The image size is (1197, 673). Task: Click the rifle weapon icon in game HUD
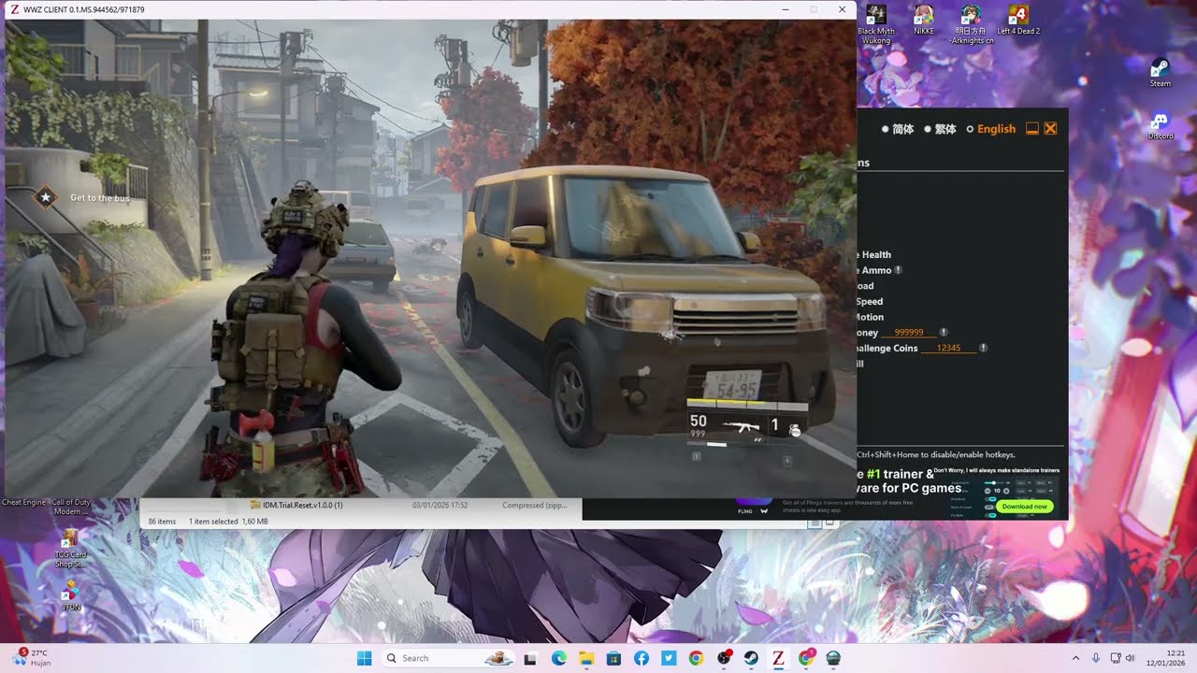[x=740, y=426]
